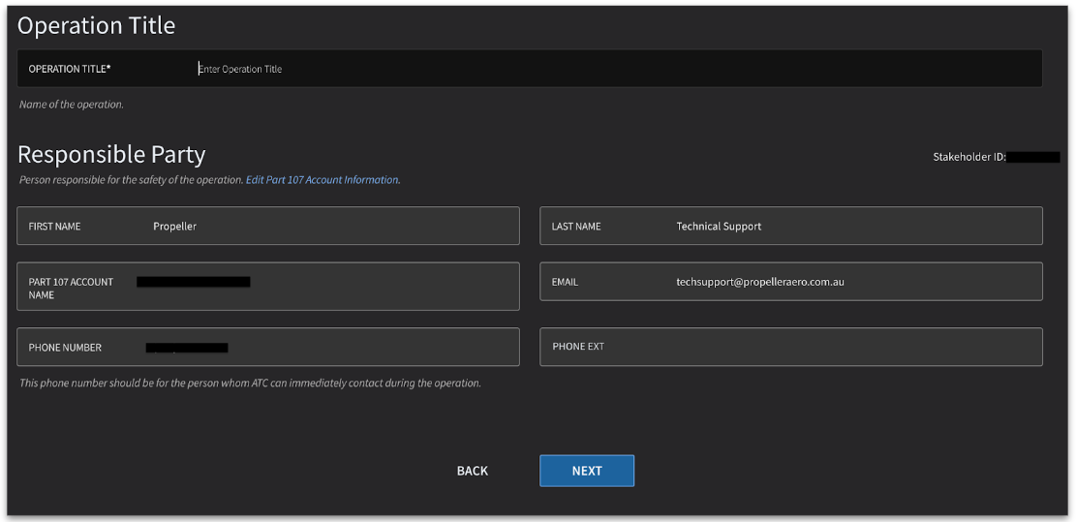Click the redacted phone number value
The height and width of the screenshot is (522, 1076).
(187, 347)
